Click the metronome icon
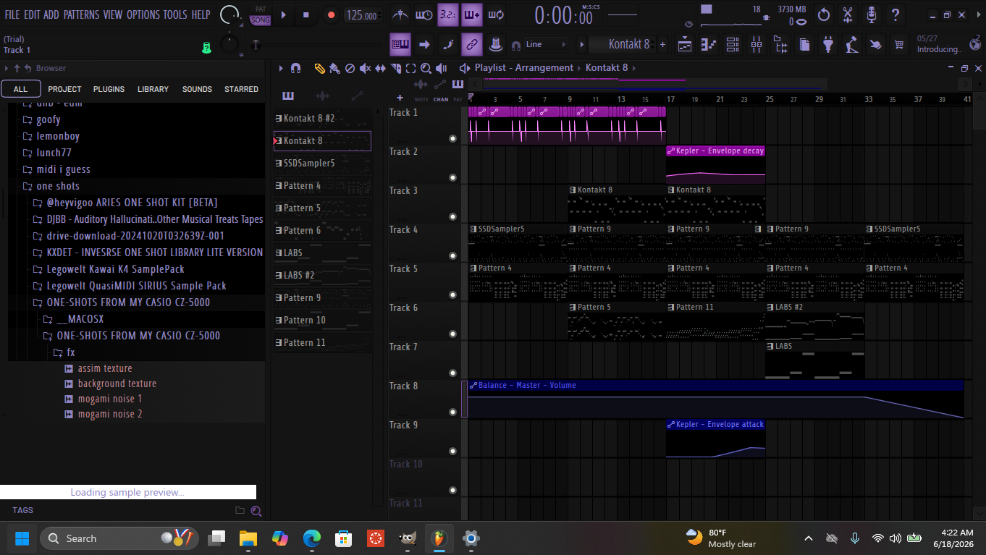 click(400, 14)
